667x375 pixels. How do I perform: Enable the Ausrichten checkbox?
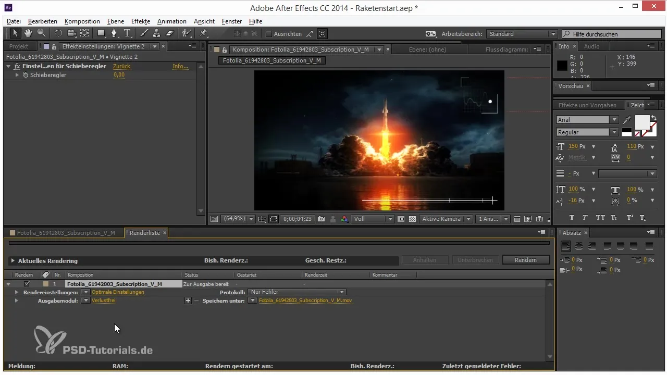(x=269, y=34)
